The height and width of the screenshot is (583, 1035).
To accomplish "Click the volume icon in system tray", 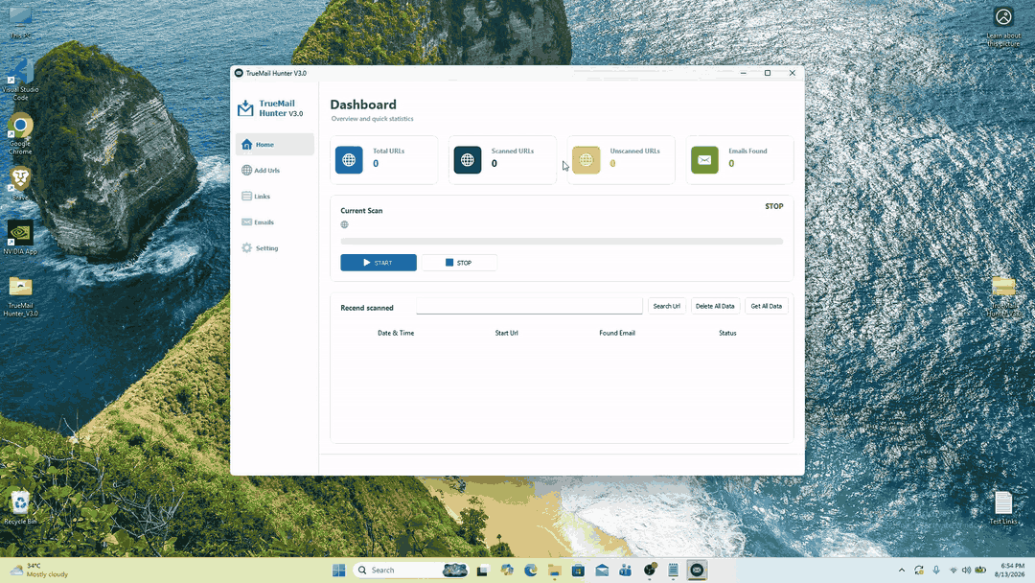I will (966, 571).
